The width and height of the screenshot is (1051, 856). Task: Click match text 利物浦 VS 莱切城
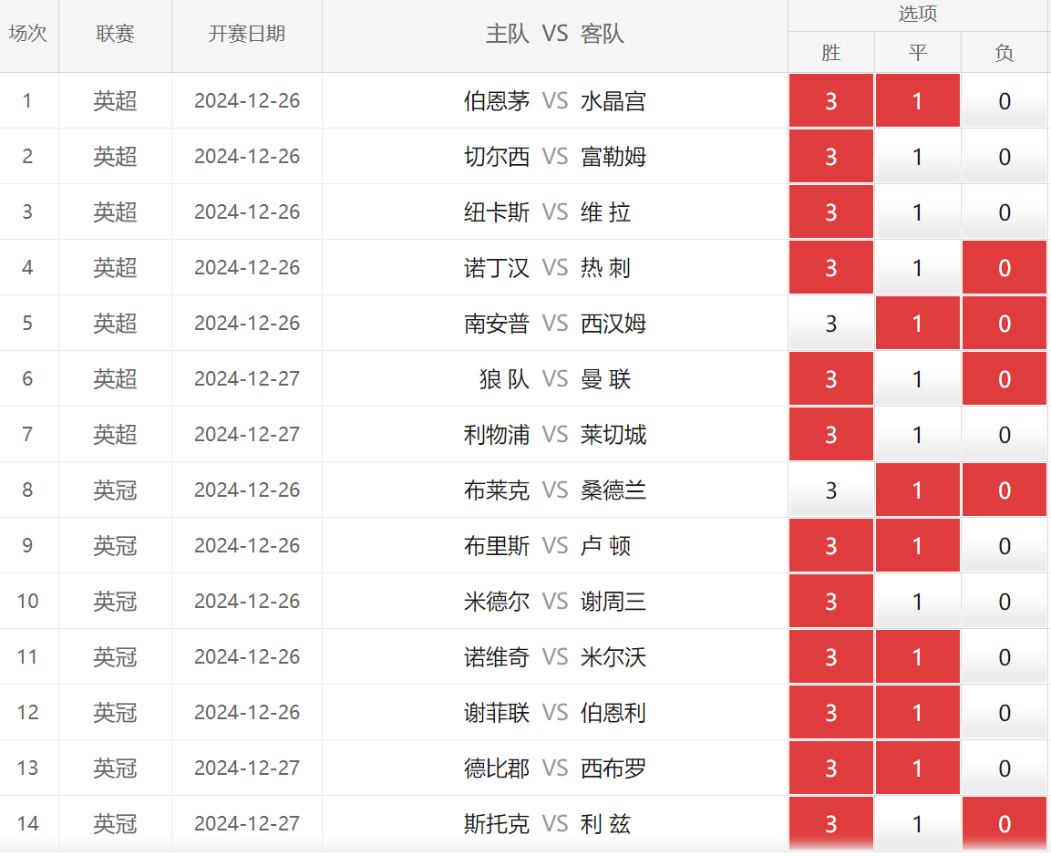pos(555,434)
